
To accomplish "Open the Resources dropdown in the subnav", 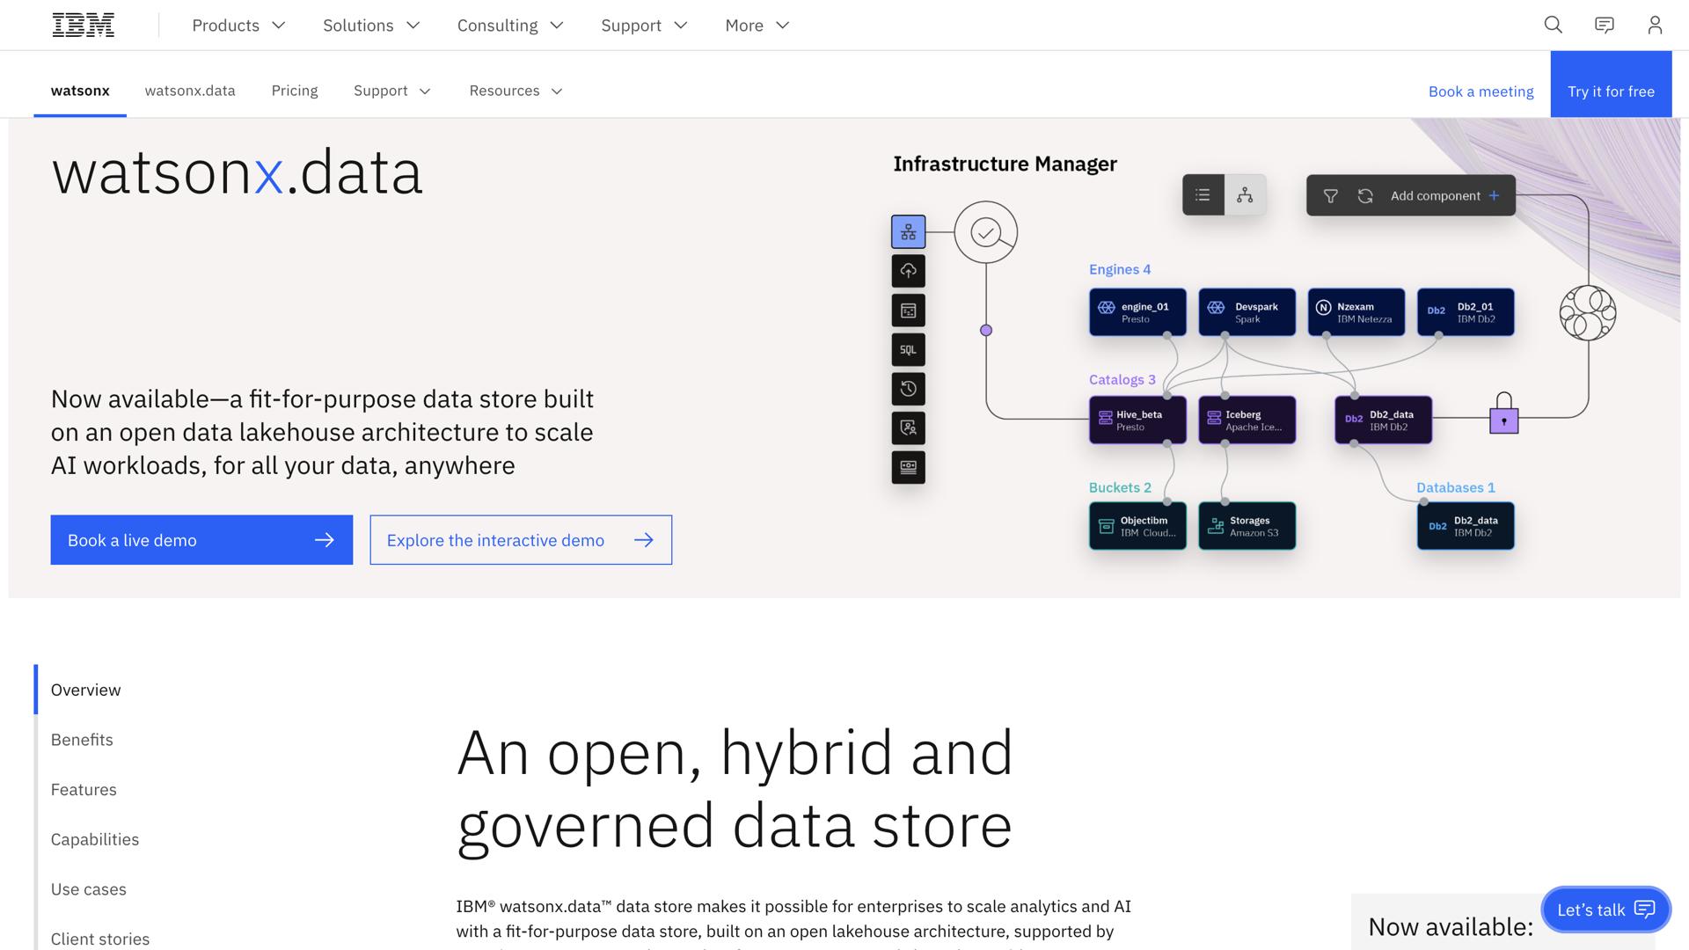I will coord(515,91).
